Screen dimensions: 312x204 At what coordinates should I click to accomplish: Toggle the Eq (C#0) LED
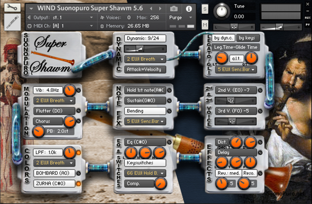coord(169,142)
